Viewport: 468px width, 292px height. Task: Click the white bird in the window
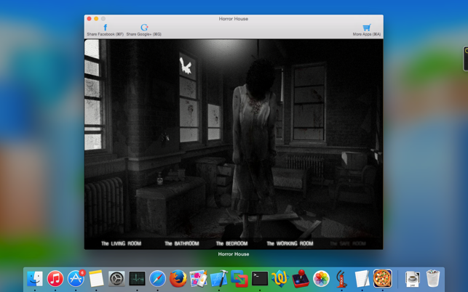(x=186, y=66)
